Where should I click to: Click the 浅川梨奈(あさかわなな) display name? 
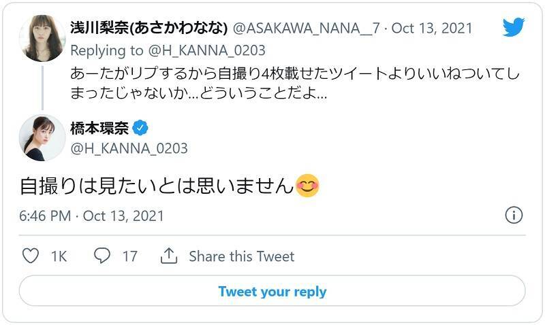149,29
